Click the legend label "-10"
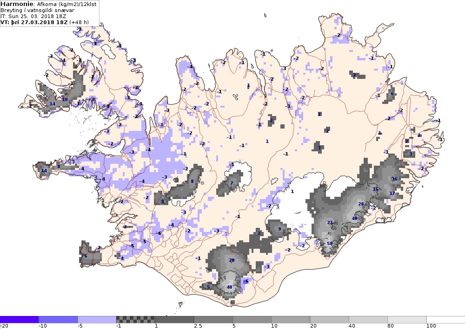The image size is (465, 329). point(43,326)
